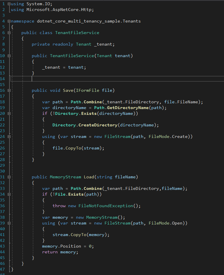Collapse the using directives at line 1

[x=9, y=4]
